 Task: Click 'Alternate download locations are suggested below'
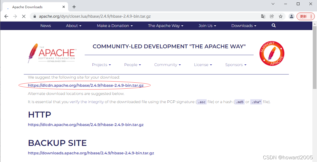(x=76, y=94)
